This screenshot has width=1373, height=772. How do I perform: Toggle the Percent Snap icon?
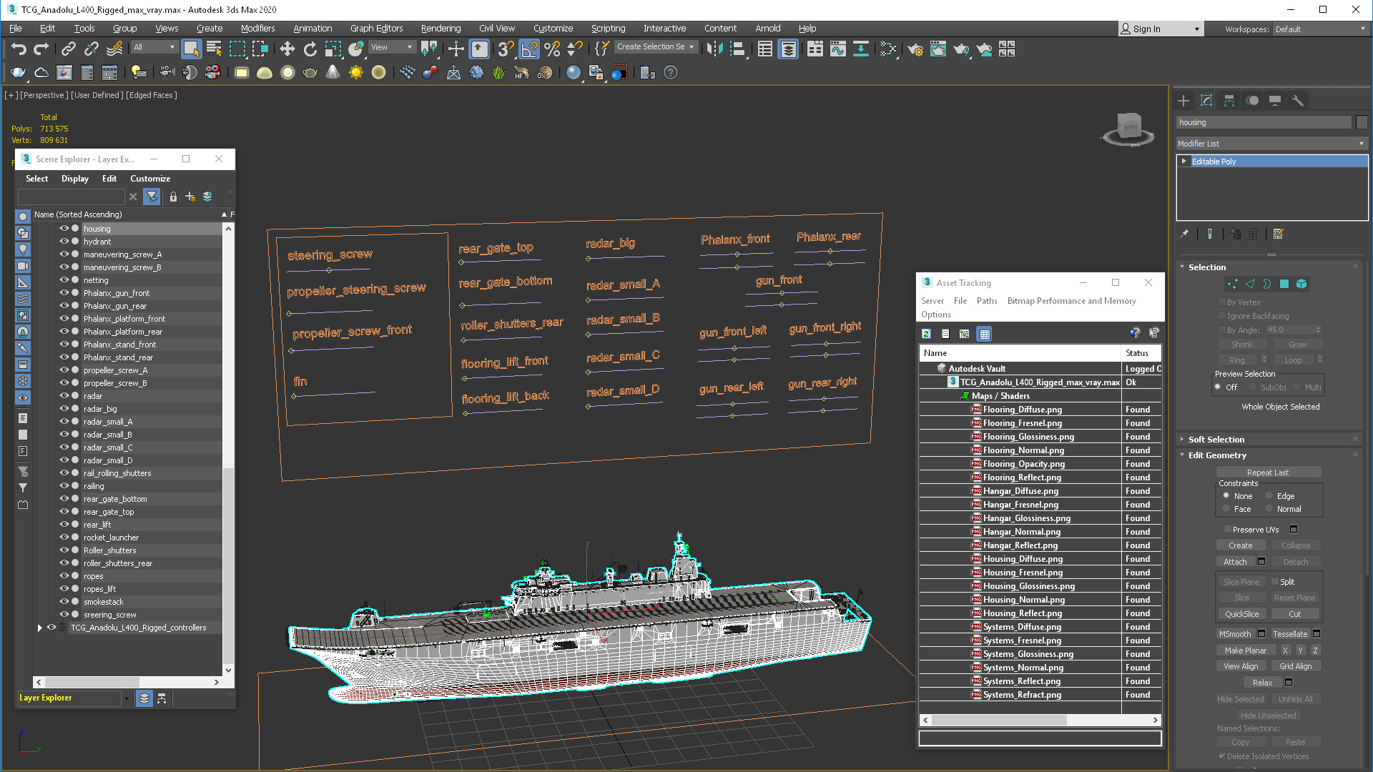[x=552, y=49]
